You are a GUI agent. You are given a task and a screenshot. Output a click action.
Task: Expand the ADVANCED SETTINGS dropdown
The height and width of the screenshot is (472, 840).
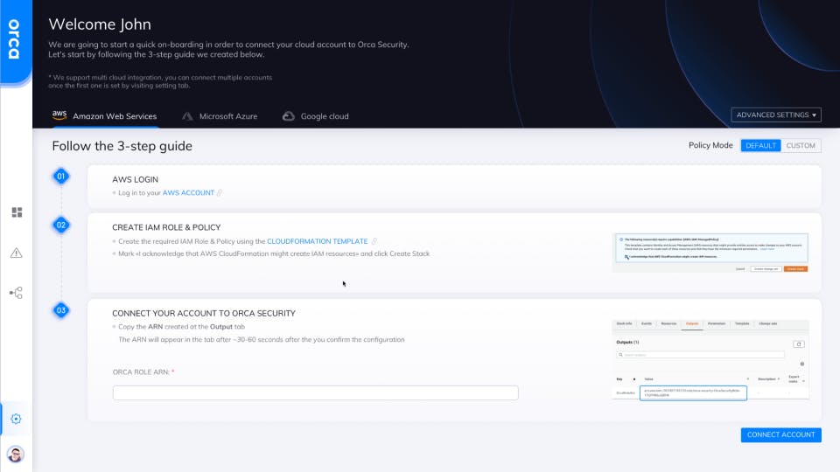point(776,115)
